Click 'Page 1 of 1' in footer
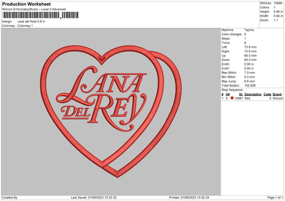This screenshot has height=201, width=285. click(275, 198)
